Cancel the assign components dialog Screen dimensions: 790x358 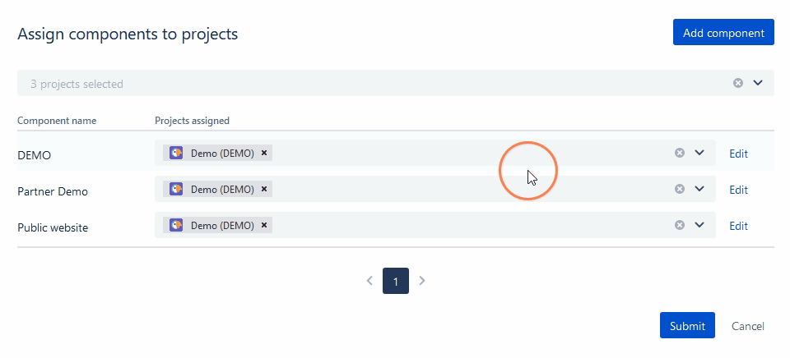tap(748, 326)
